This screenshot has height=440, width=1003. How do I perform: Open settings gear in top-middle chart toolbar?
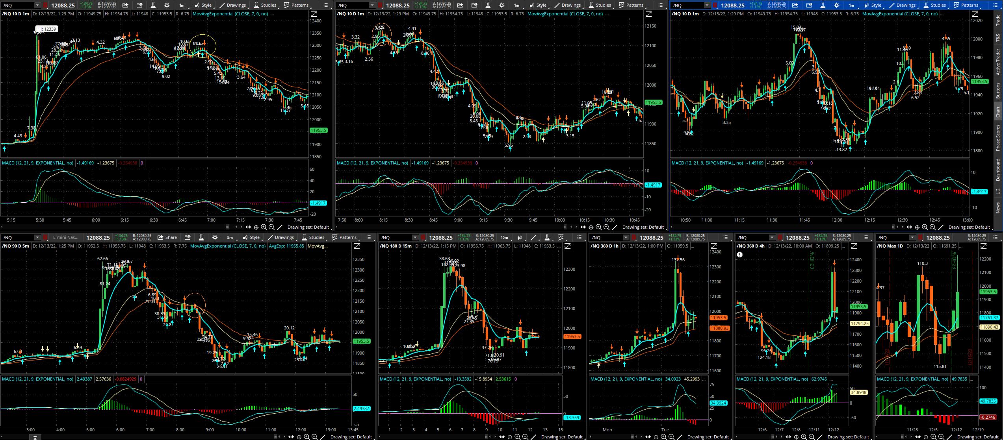pyautogui.click(x=502, y=5)
